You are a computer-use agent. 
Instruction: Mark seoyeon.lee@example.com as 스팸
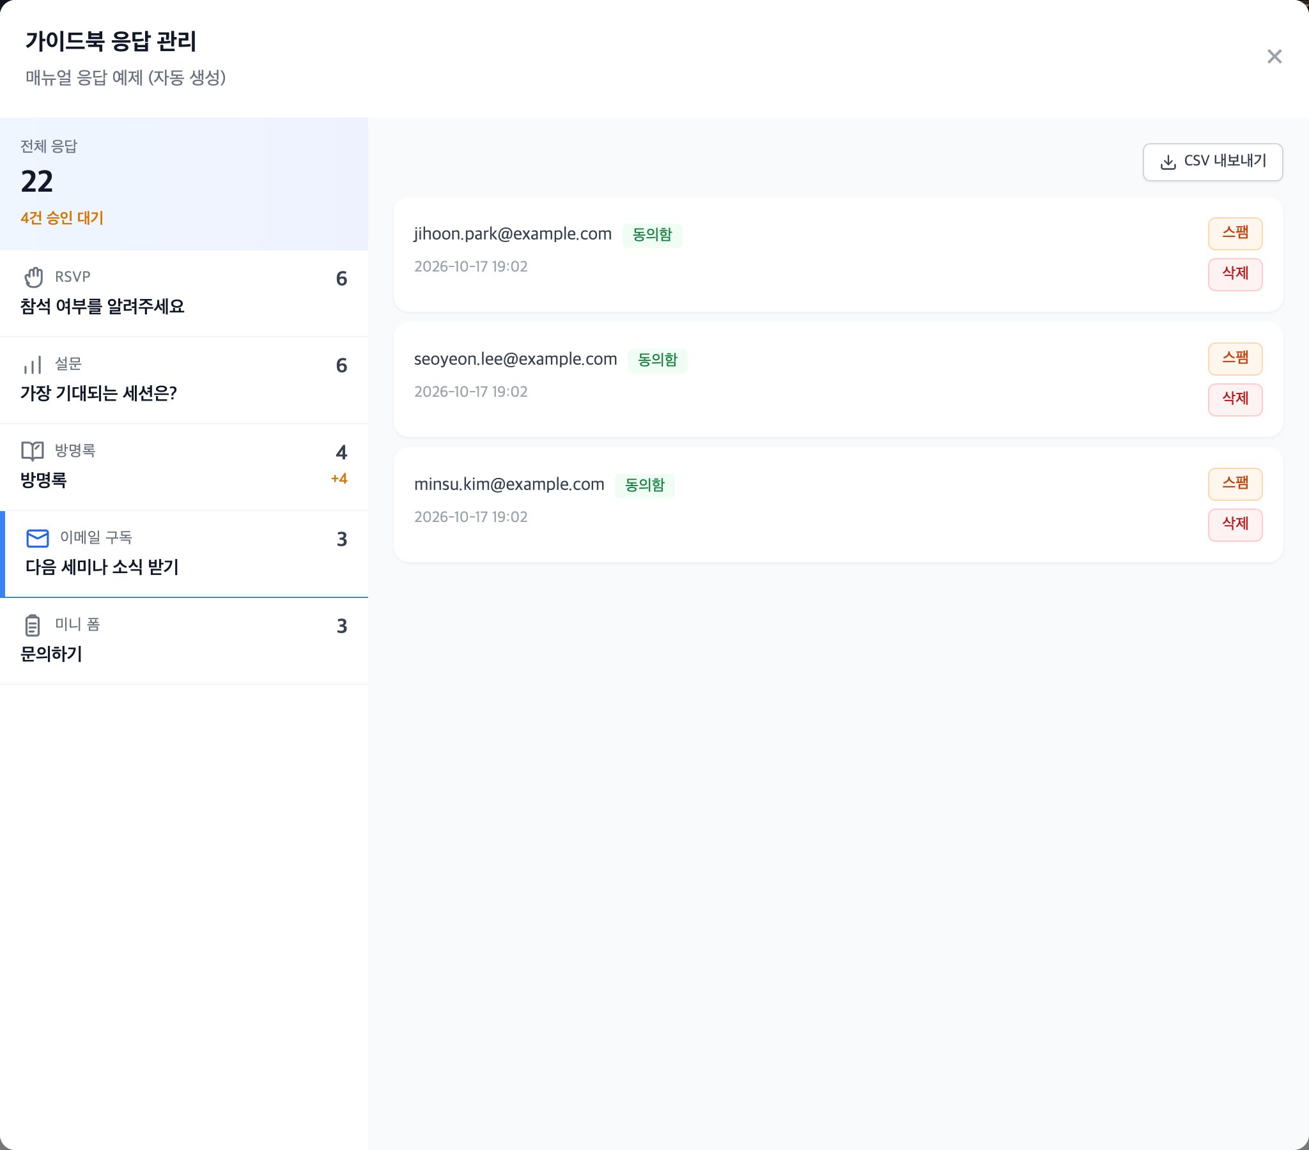coord(1235,358)
